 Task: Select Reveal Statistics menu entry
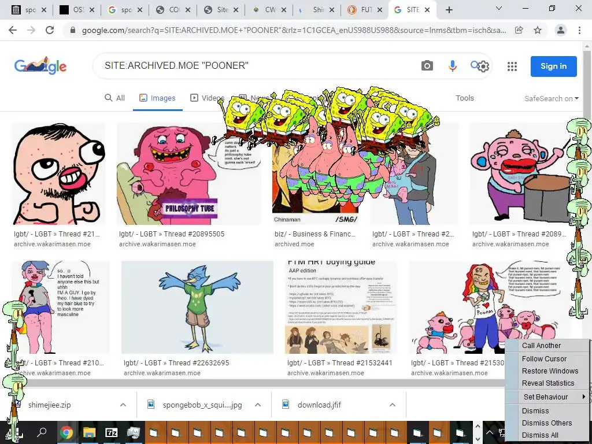click(548, 383)
